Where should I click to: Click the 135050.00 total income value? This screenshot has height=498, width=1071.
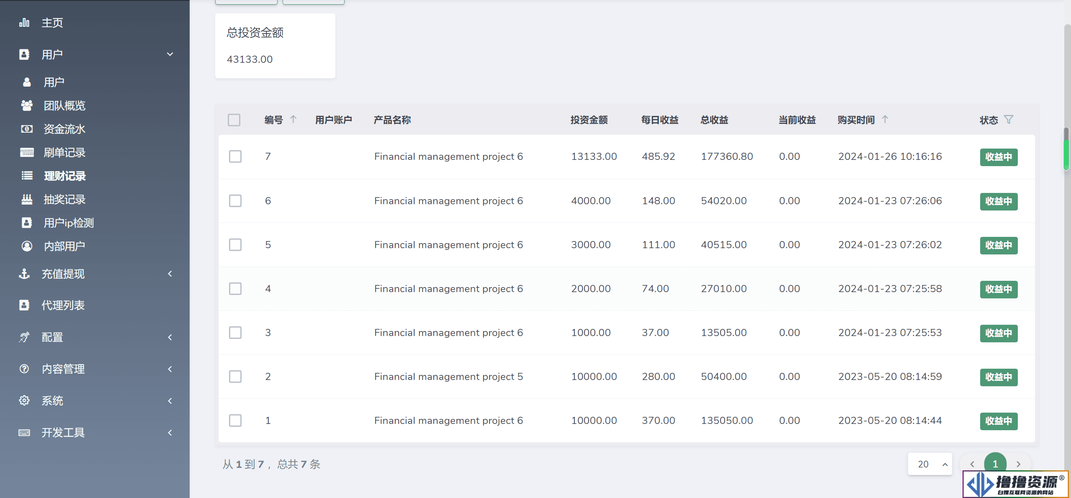(x=727, y=421)
